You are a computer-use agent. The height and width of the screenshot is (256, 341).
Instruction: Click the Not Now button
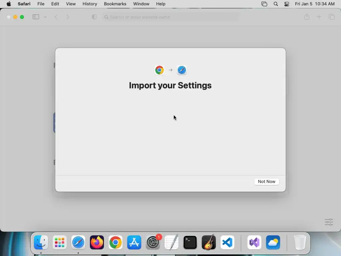pyautogui.click(x=267, y=182)
